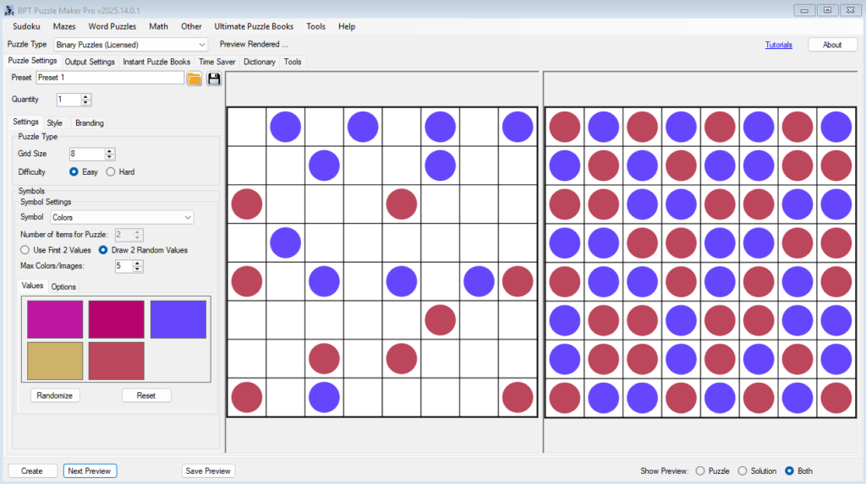Set preview to Puzzle only

[x=699, y=470]
